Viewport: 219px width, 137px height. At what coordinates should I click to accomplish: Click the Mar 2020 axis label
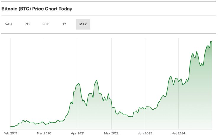[44, 133]
